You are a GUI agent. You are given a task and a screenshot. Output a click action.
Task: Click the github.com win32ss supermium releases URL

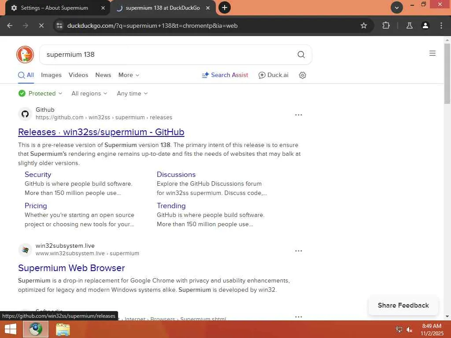(x=104, y=117)
